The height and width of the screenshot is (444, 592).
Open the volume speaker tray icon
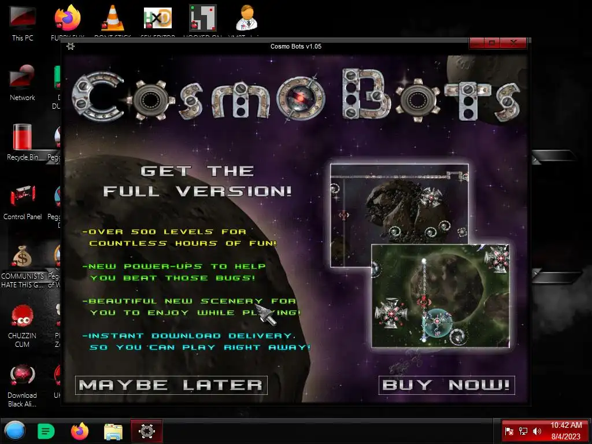pos(536,431)
